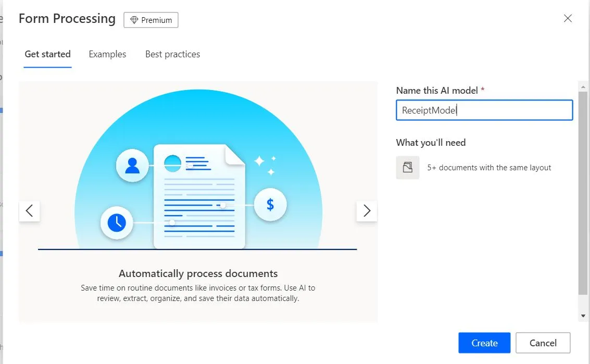Open the Examples tab

[107, 54]
